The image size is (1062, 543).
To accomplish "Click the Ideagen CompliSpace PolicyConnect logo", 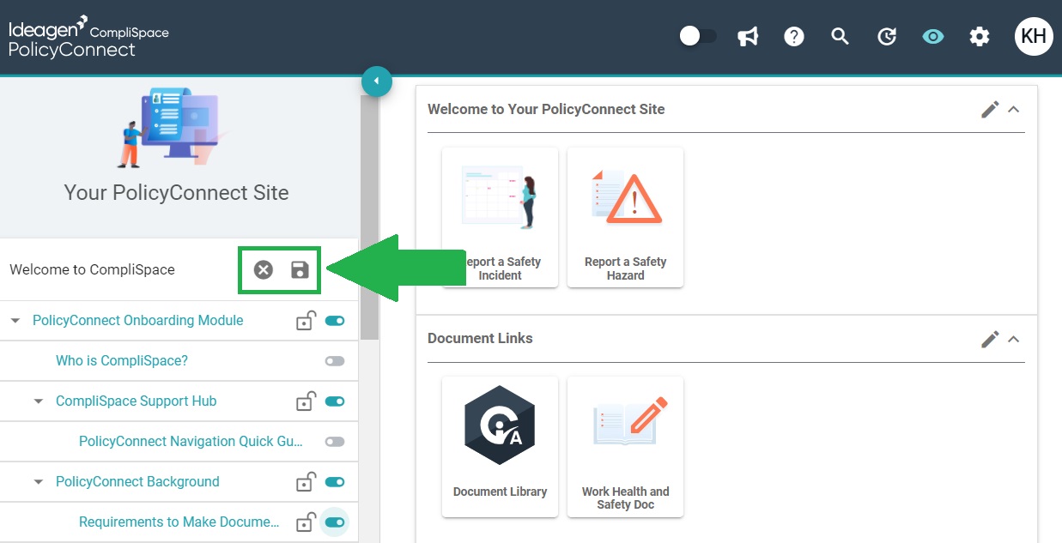I will 88,36.
